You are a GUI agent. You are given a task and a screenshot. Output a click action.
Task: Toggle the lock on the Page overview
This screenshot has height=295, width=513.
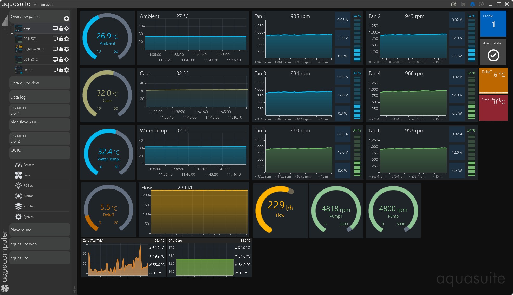pyautogui.click(x=61, y=28)
